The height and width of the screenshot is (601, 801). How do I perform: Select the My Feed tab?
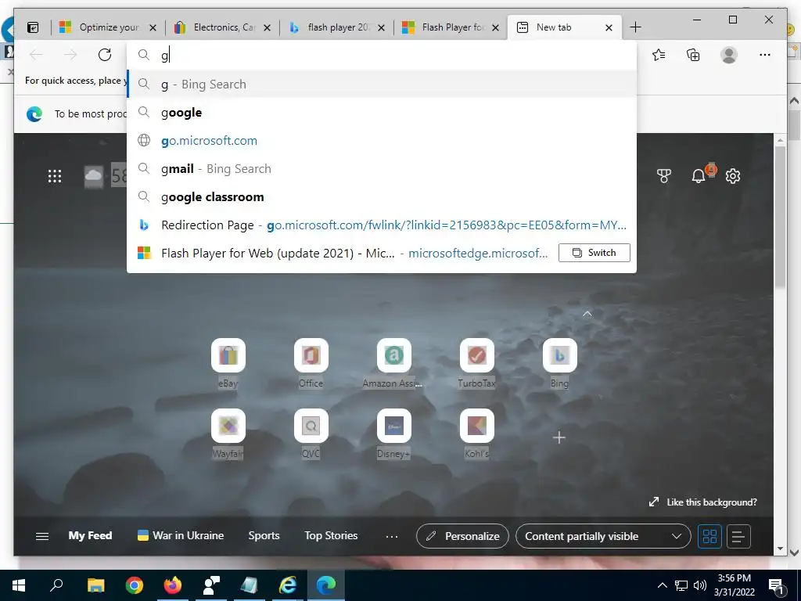[91, 535]
